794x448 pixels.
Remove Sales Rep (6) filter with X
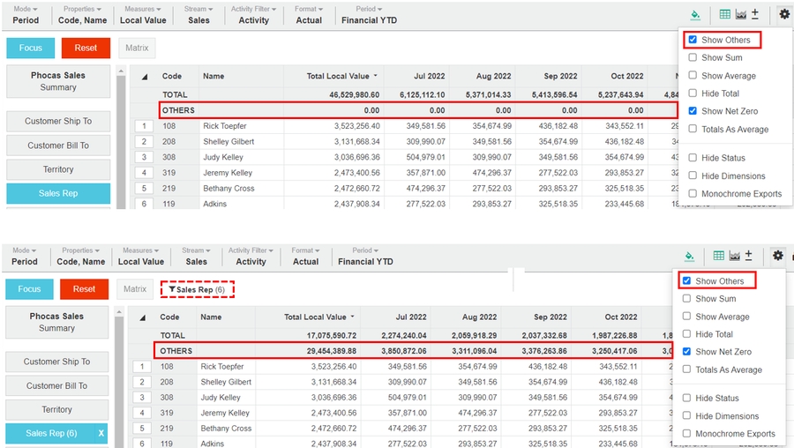[x=101, y=434]
